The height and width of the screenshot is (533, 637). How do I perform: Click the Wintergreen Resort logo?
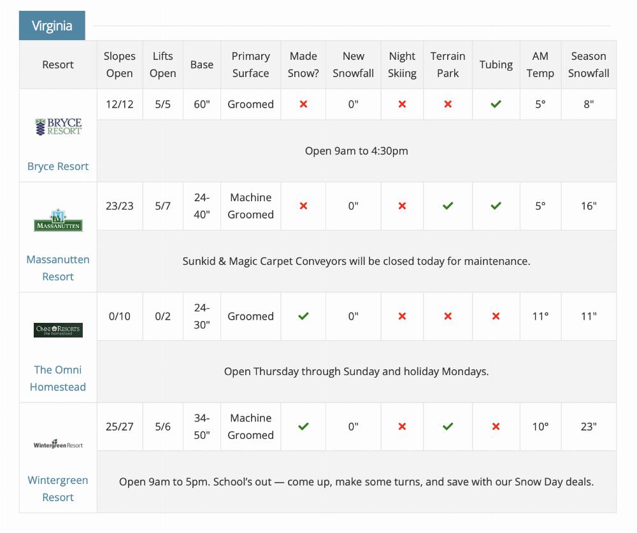58,444
